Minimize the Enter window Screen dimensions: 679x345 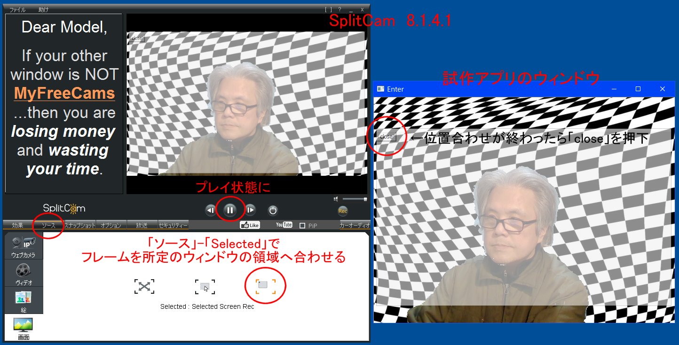614,89
